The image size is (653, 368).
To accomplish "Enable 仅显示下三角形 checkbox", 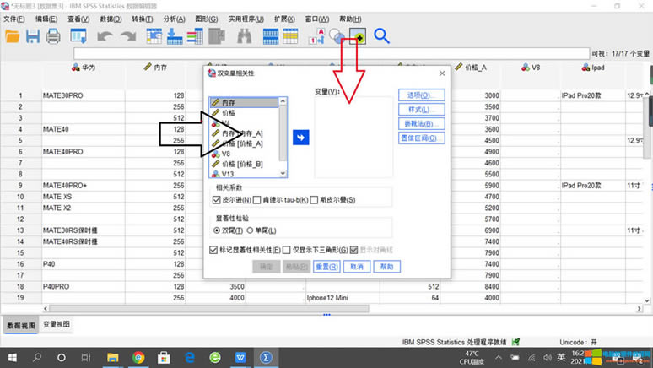I will [x=288, y=250].
